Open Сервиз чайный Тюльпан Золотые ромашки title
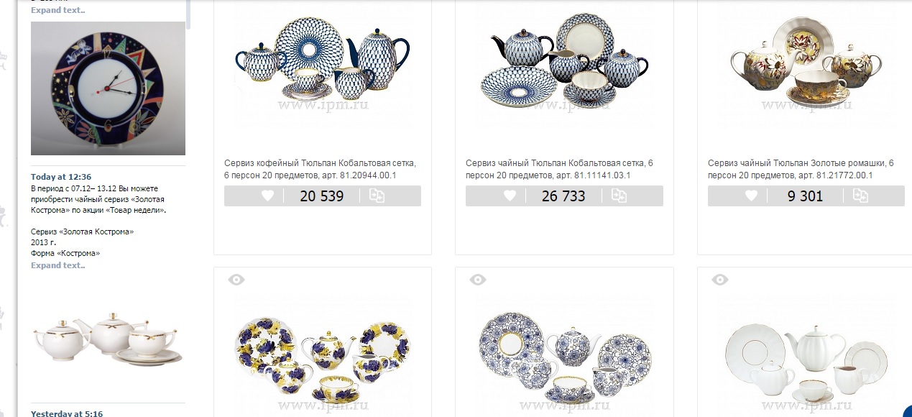This screenshot has width=912, height=417. [801, 170]
